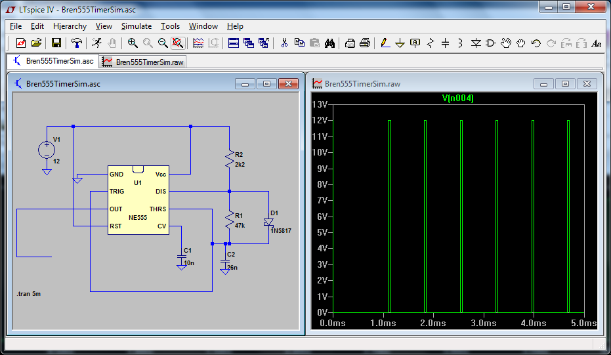Click the 12V vertical axis label
The width and height of the screenshot is (611, 355).
pyautogui.click(x=320, y=120)
